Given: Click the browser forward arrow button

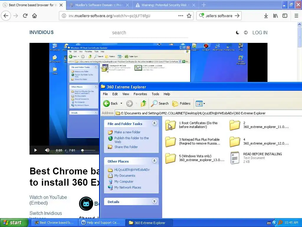Looking at the screenshot, I should (16, 16).
